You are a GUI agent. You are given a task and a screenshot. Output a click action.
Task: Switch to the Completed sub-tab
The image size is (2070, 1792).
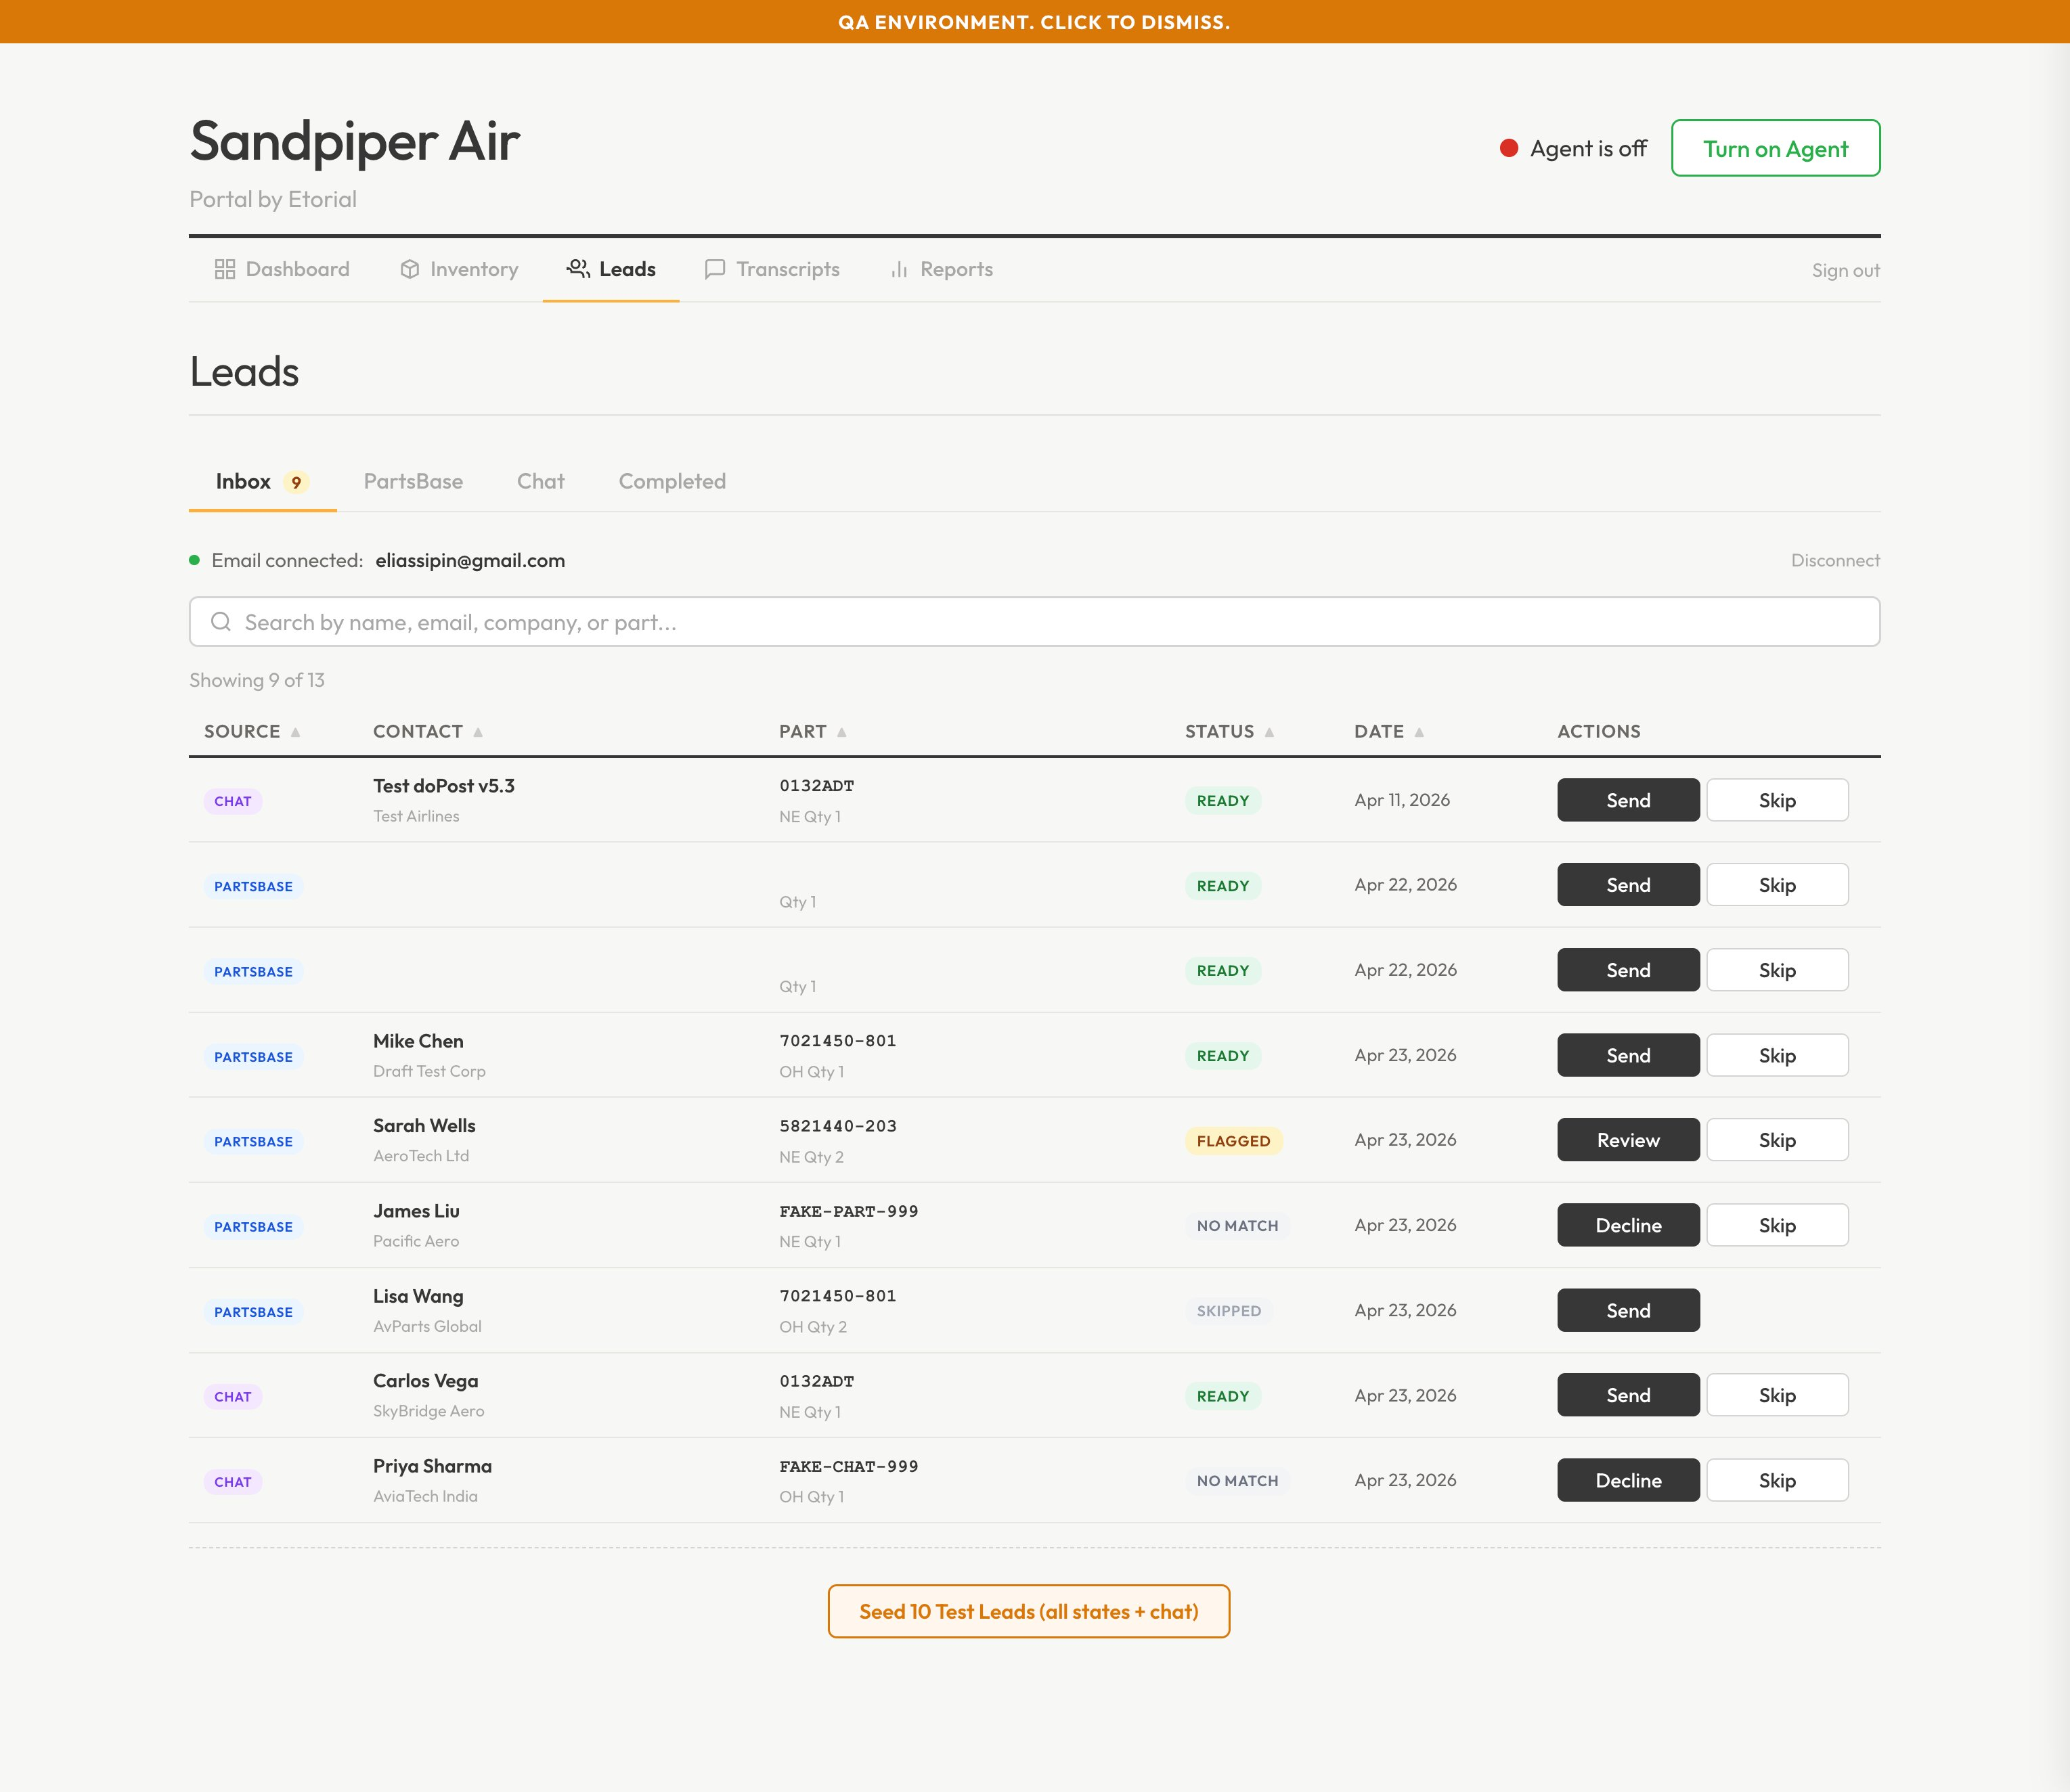click(672, 482)
